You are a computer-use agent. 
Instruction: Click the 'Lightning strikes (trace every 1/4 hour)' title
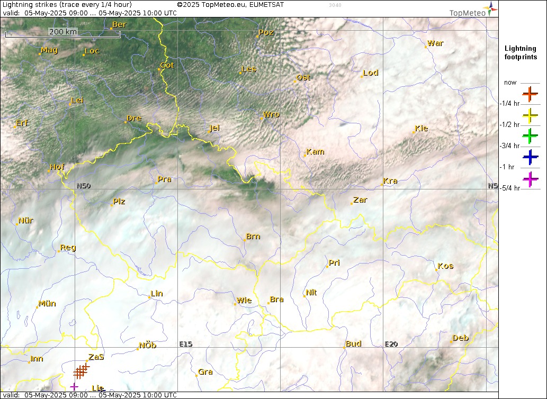[x=67, y=5]
